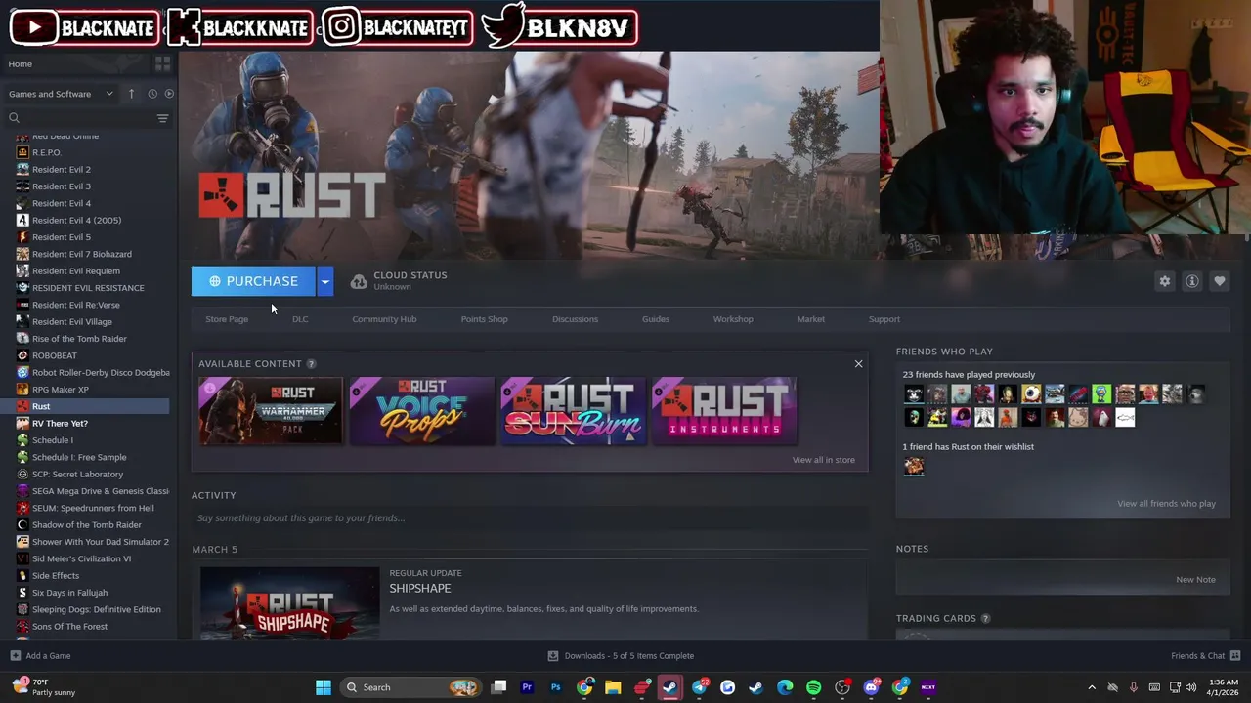Open the friend avatar with Rust wishlisted

point(914,467)
